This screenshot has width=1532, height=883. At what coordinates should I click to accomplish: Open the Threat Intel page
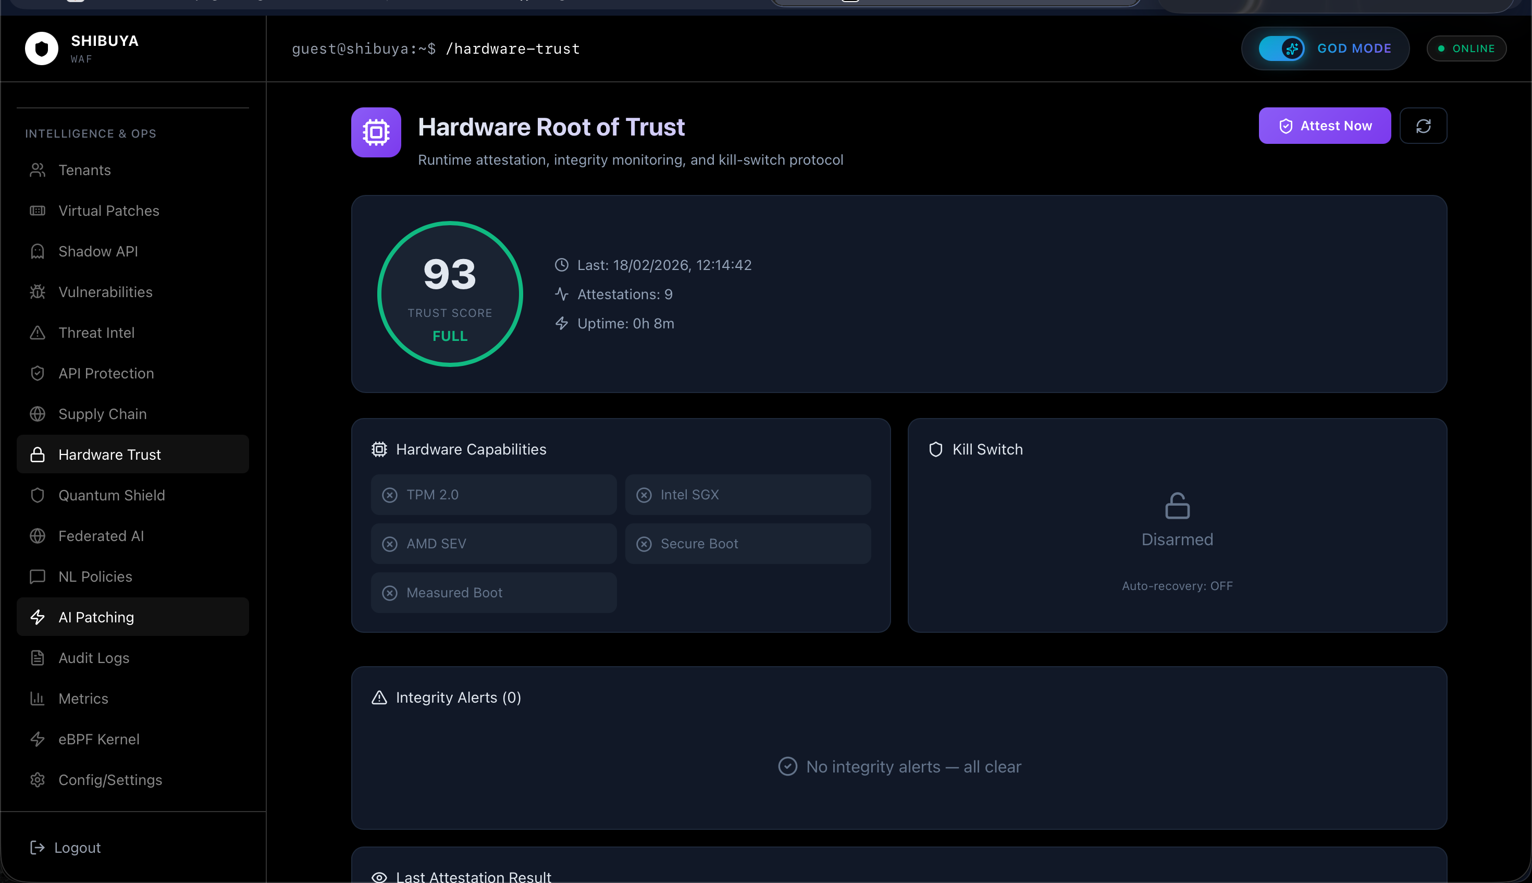pos(96,333)
